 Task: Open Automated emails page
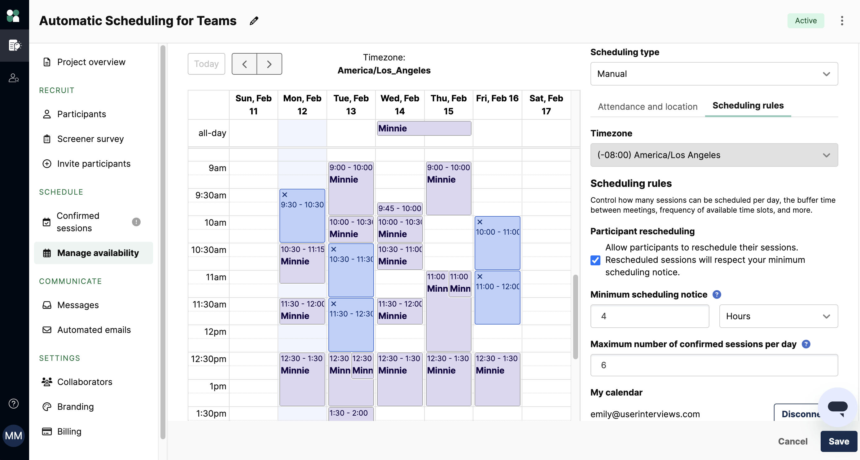pos(94,330)
